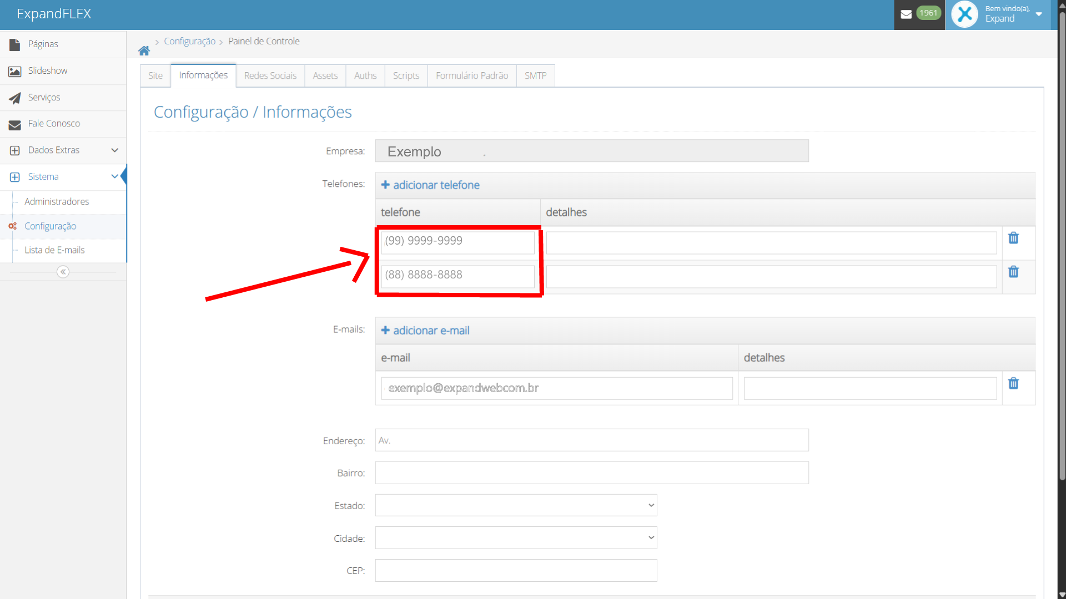Open Administradores under Sistema

(57, 201)
